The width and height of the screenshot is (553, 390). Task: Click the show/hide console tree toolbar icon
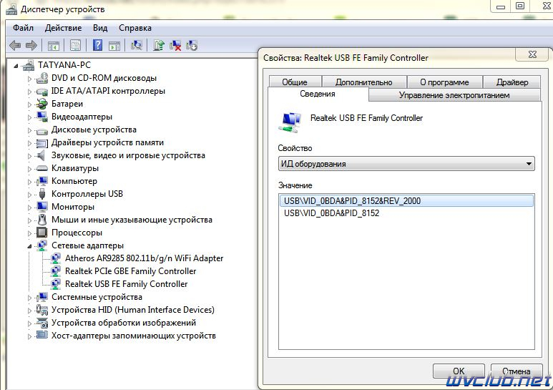(x=54, y=46)
